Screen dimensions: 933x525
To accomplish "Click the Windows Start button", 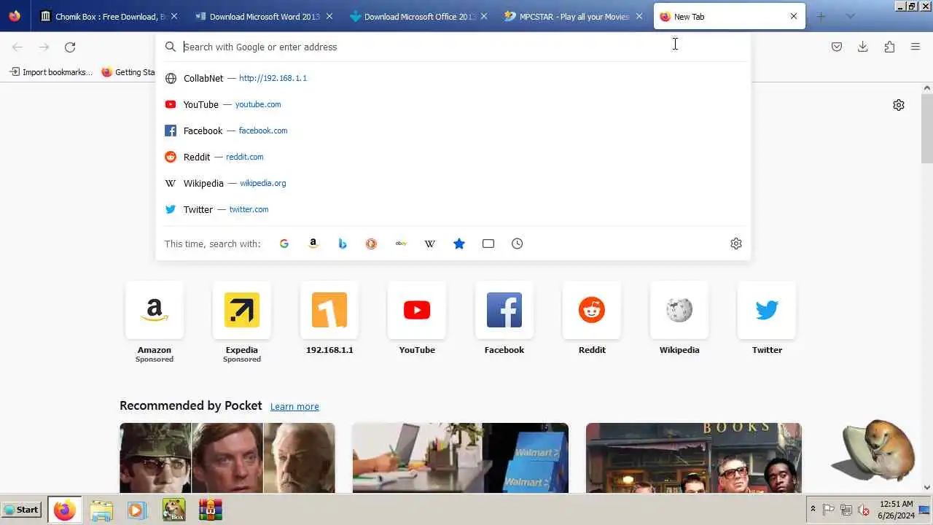I will 22,510.
